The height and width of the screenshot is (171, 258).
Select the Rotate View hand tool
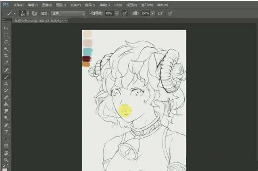[x=6, y=153]
